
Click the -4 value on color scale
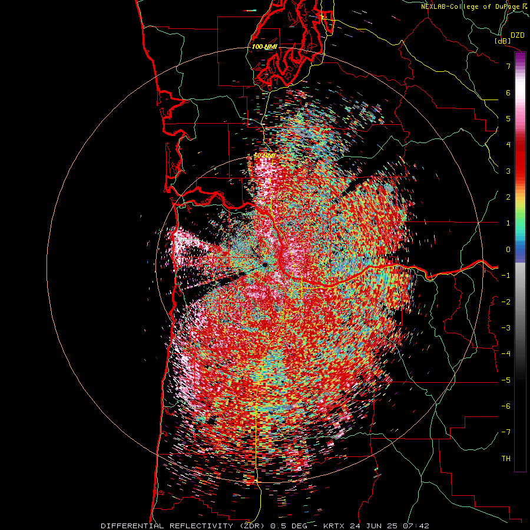coord(506,354)
